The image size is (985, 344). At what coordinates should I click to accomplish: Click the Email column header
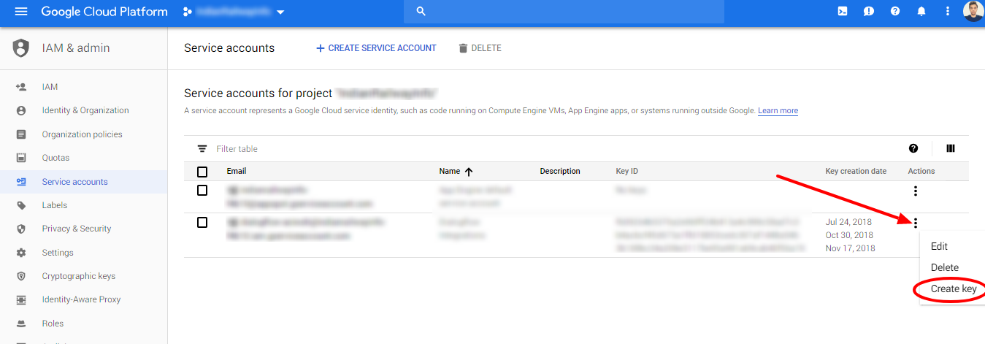[x=237, y=172]
